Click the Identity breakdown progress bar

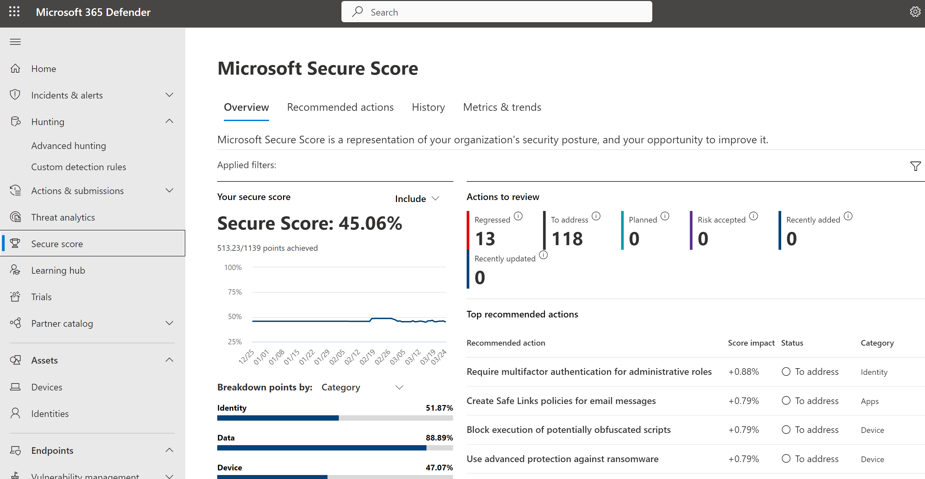pyautogui.click(x=335, y=418)
